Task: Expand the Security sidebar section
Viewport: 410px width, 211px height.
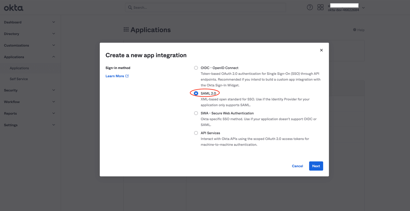Action: pos(54,90)
